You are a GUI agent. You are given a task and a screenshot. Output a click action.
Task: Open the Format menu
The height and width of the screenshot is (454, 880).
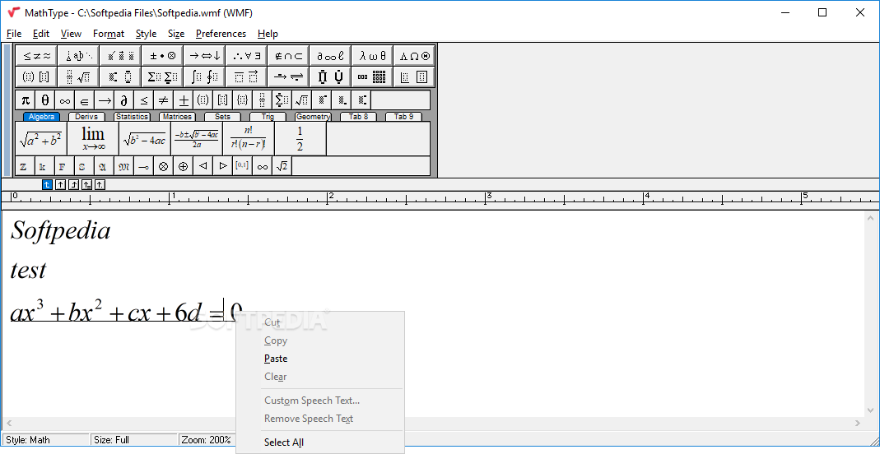(x=109, y=34)
